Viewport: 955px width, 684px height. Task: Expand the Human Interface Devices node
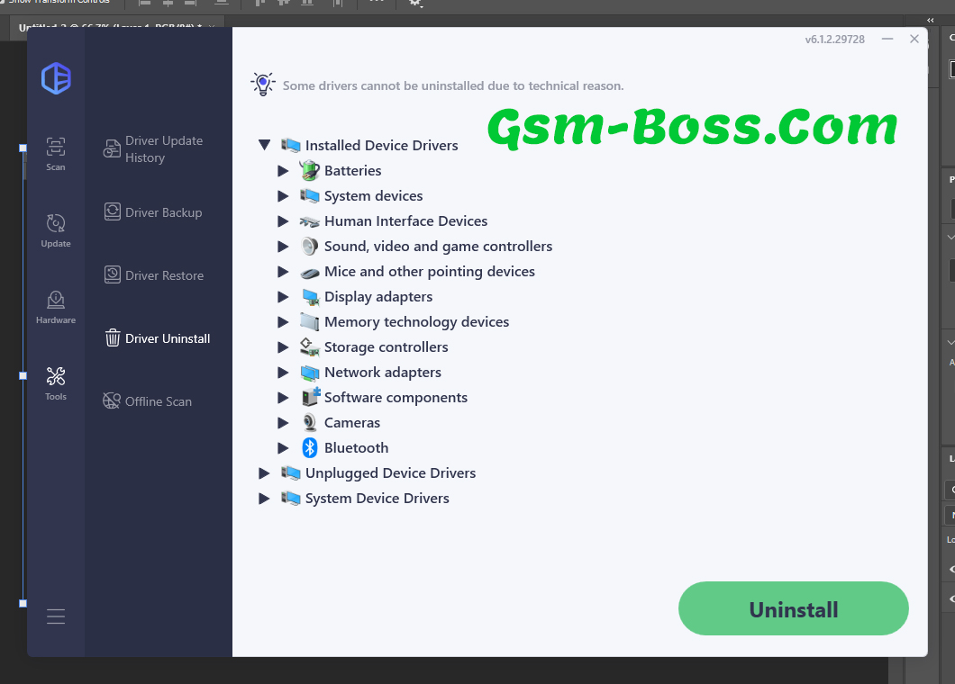pos(283,220)
